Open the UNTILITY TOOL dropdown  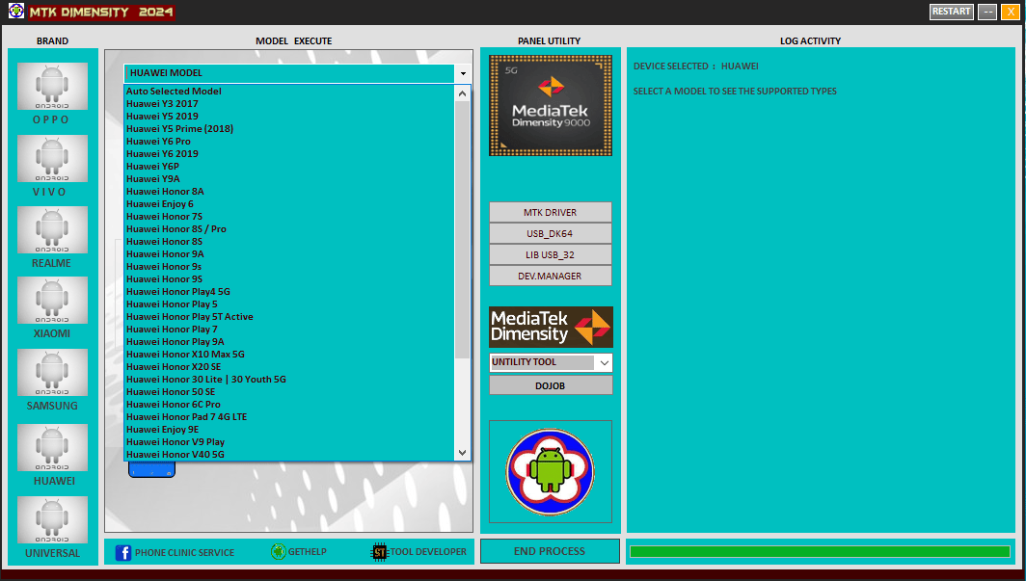[604, 362]
